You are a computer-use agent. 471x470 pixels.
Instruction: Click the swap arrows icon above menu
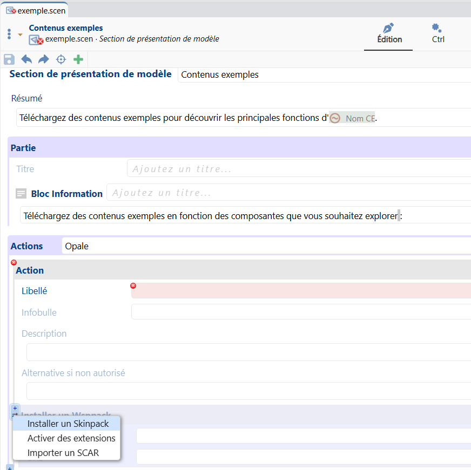pyautogui.click(x=15, y=415)
